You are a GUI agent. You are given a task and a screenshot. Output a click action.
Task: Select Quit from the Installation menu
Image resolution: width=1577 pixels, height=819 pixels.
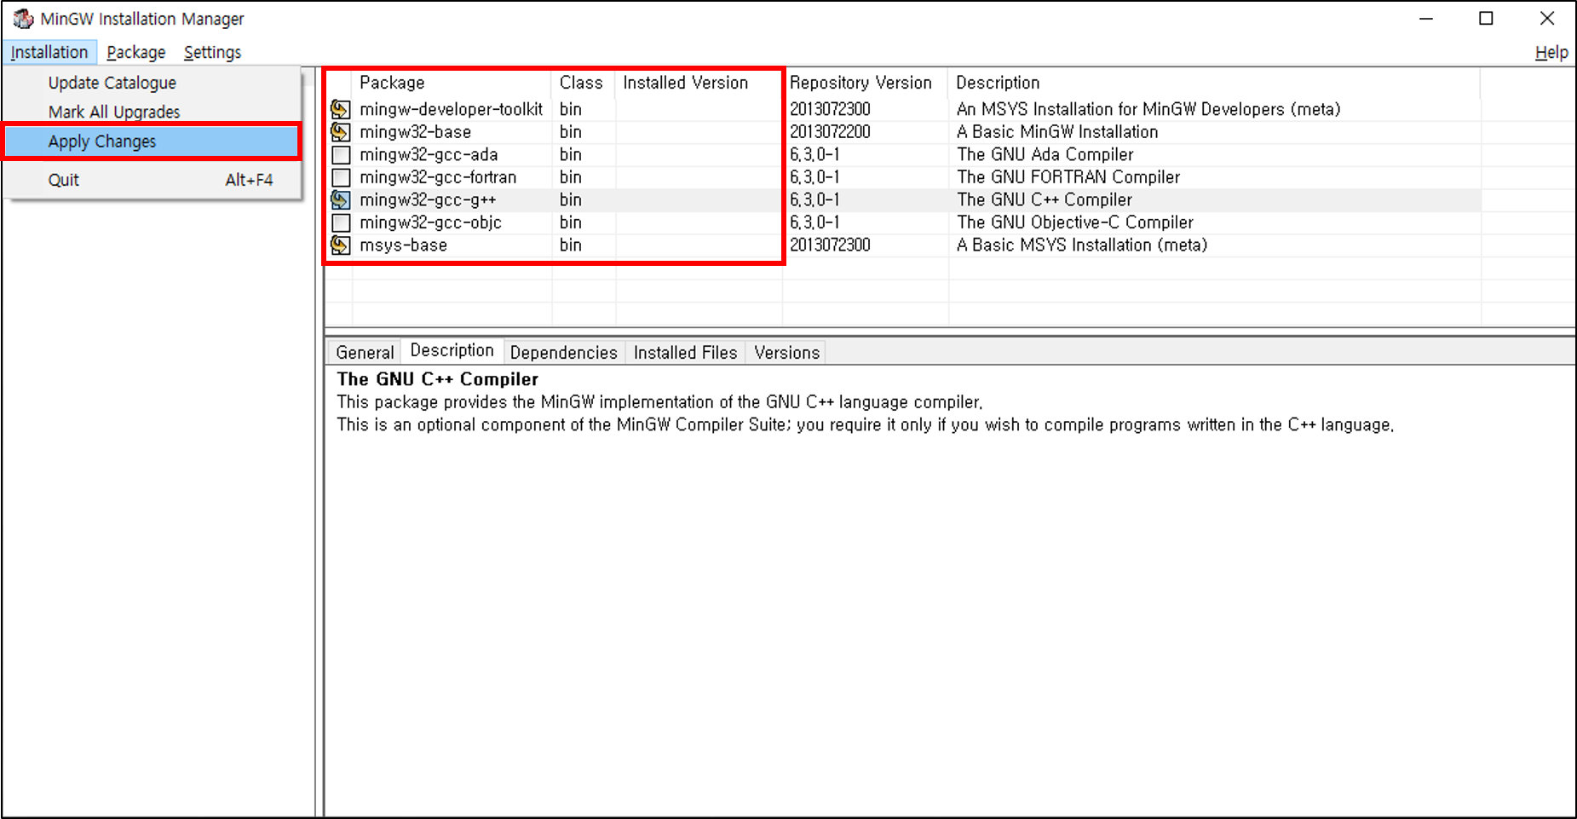153,180
